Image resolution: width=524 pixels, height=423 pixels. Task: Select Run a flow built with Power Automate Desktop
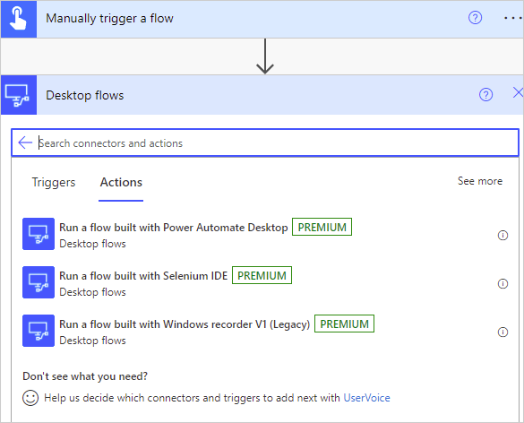(x=264, y=235)
